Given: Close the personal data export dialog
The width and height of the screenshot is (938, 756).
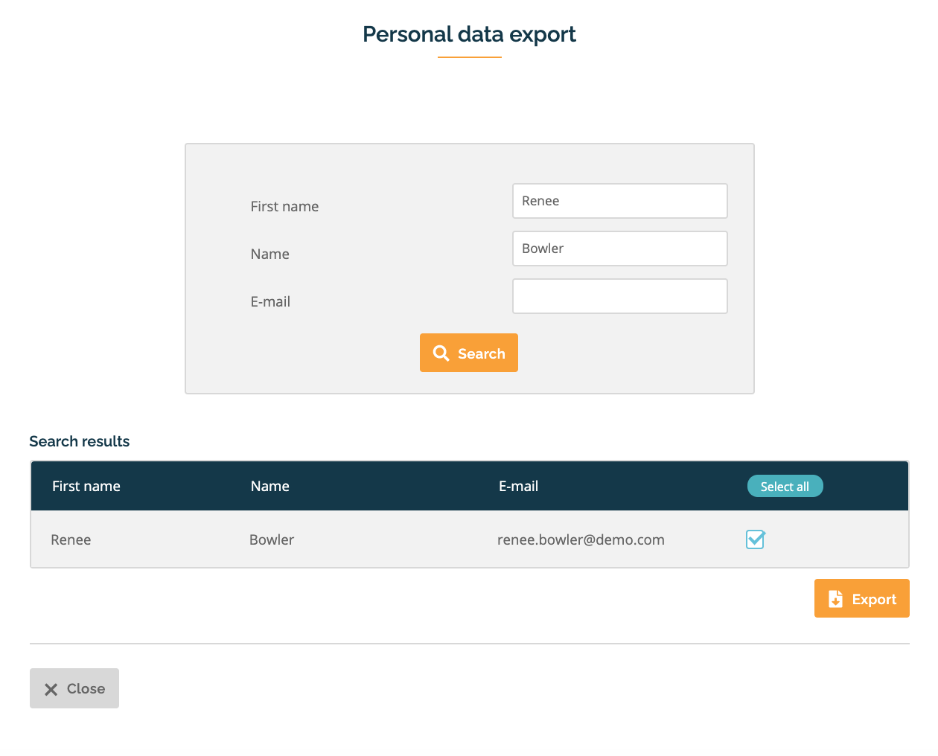Looking at the screenshot, I should (74, 688).
